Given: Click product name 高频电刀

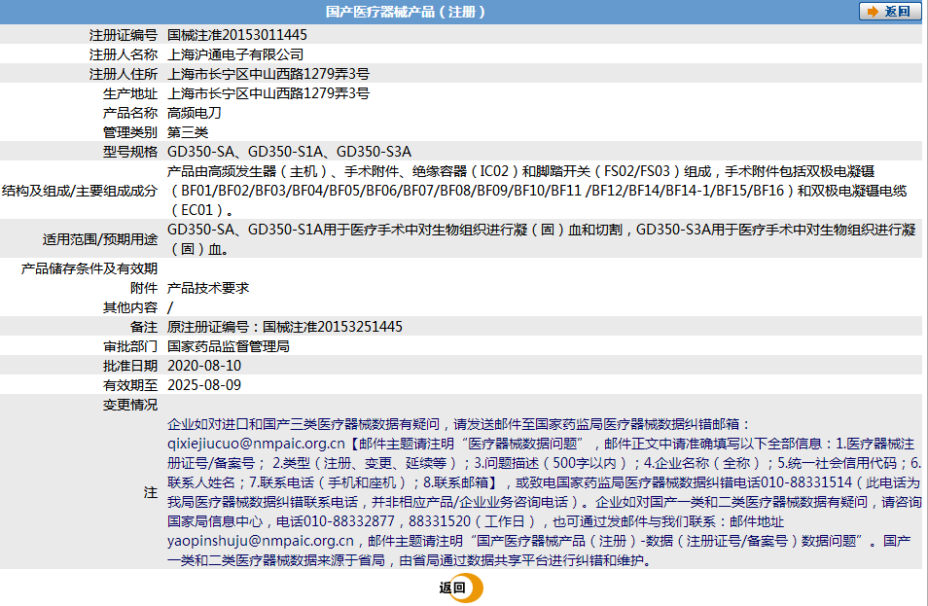Looking at the screenshot, I should 195,113.
